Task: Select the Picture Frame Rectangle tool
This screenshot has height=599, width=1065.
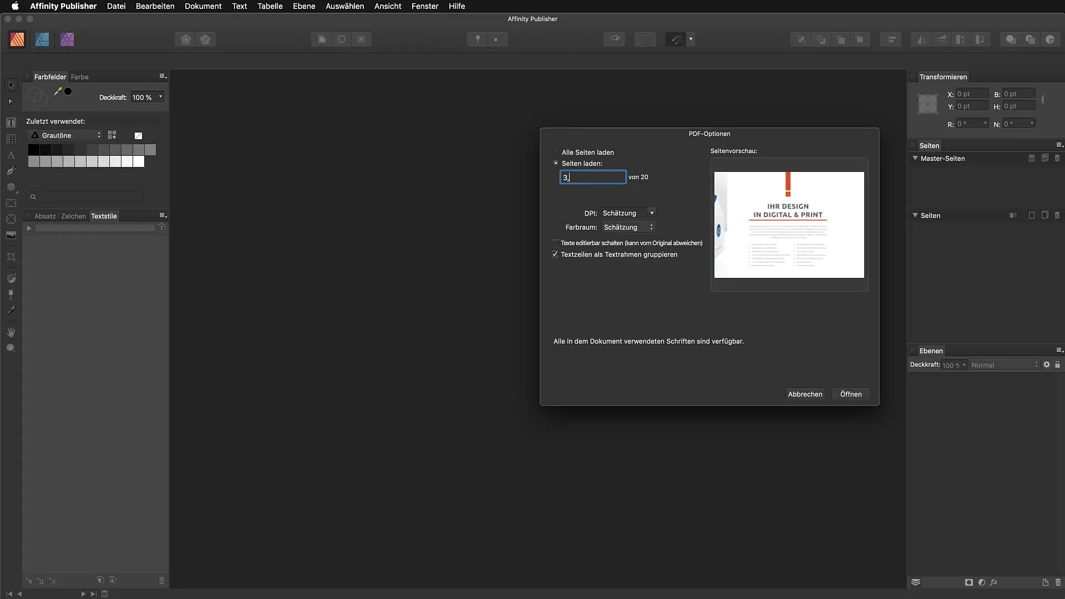Action: 11,204
